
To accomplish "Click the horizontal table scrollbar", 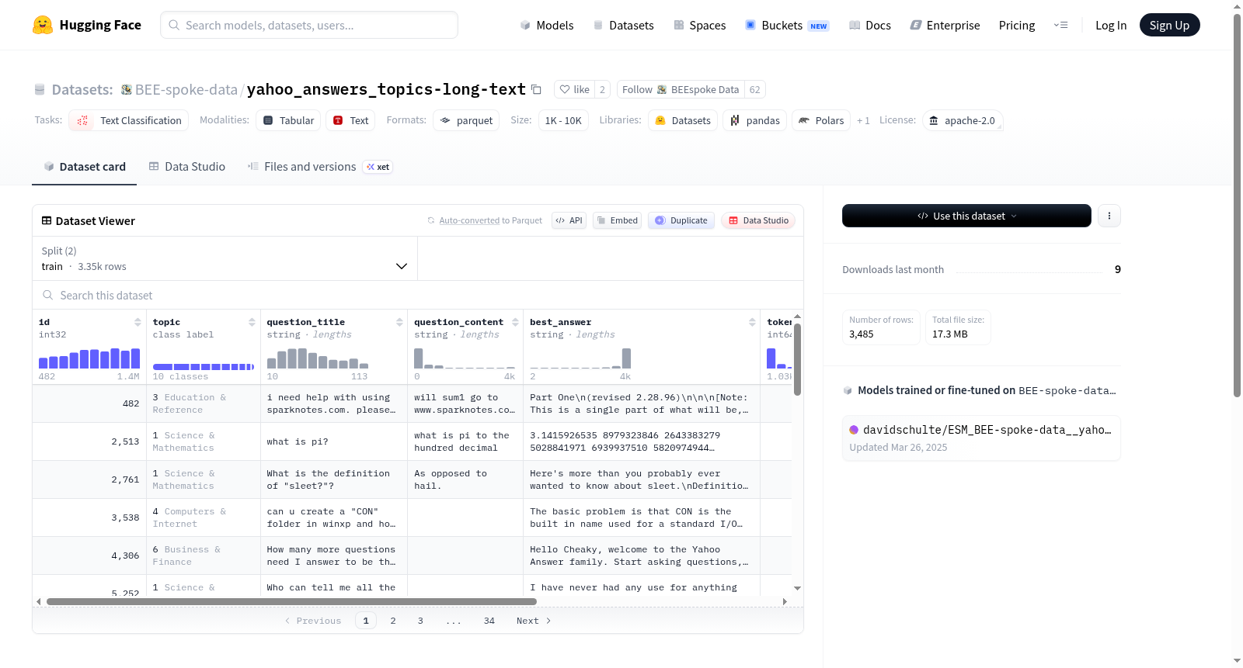I will click(291, 601).
